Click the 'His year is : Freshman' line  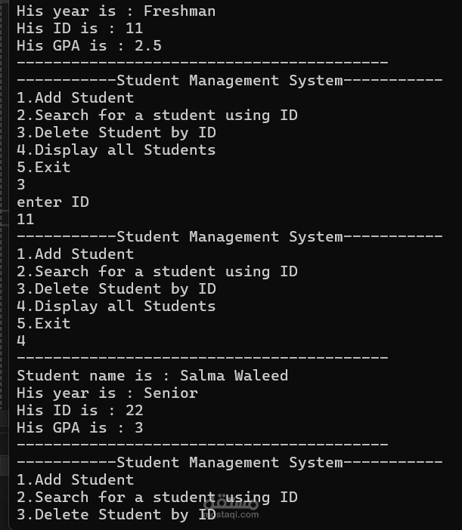(116, 11)
